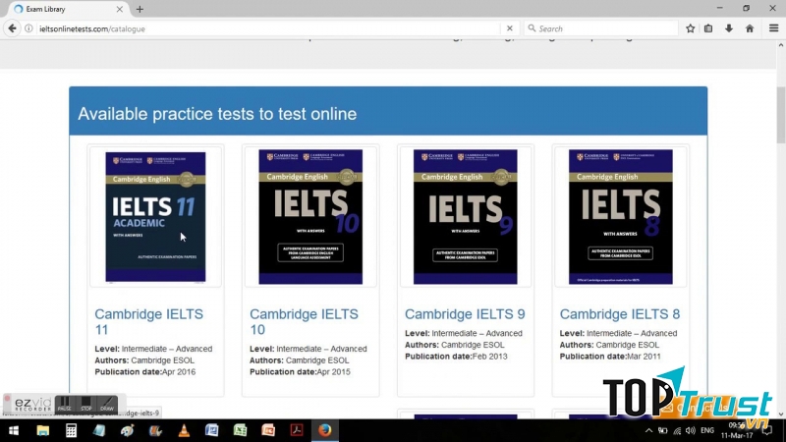Click 'Available practice tests to test online' heading
786x442 pixels.
point(217,114)
